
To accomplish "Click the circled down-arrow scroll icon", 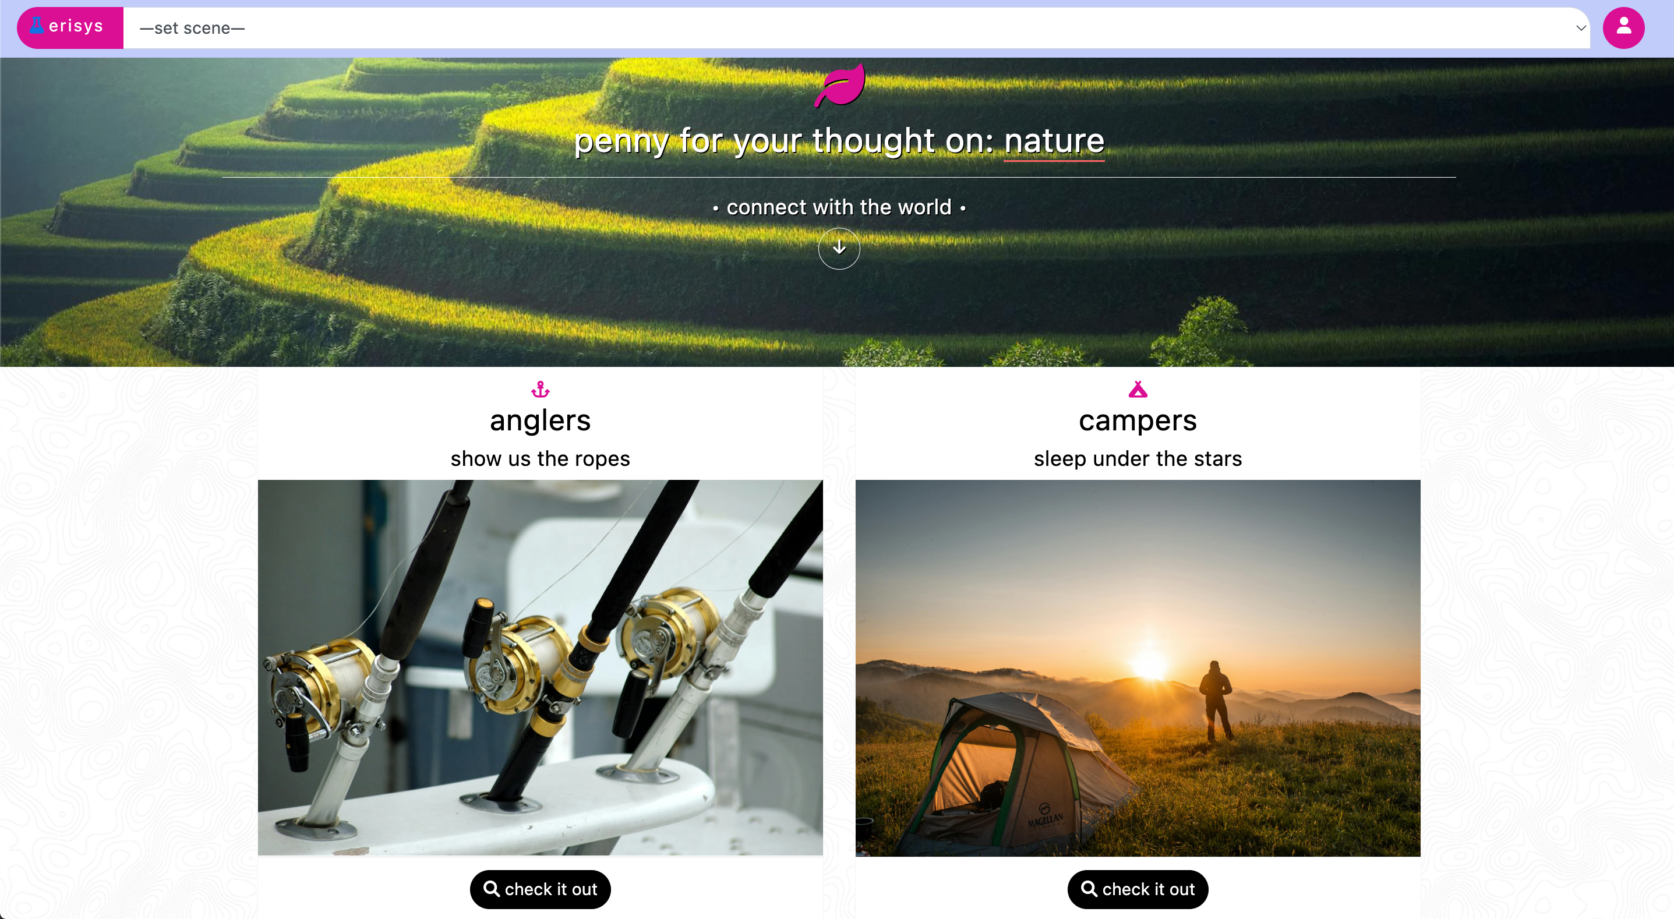I will [839, 248].
